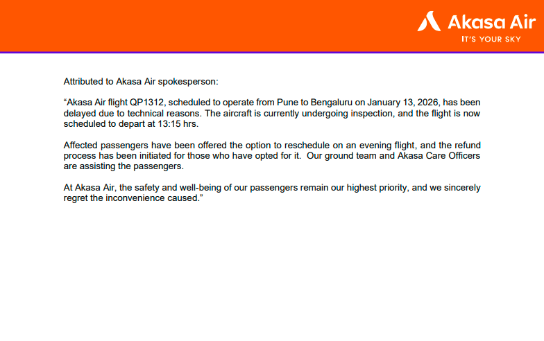Viewport: 544px width, 341px height.
Task: Click the Akasa Air wordmark in header
Action: pos(484,22)
